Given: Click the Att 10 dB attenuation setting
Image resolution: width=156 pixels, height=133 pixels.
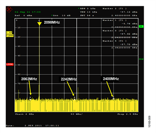Looking at the screenshot, I should 61,15.
